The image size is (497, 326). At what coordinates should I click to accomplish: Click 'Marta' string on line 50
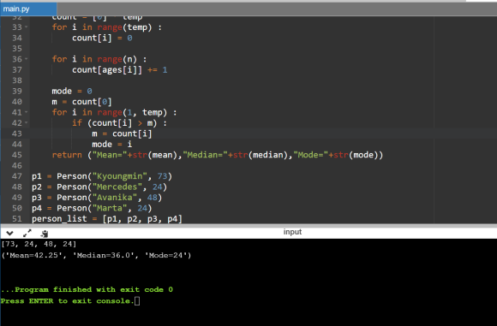pos(110,208)
